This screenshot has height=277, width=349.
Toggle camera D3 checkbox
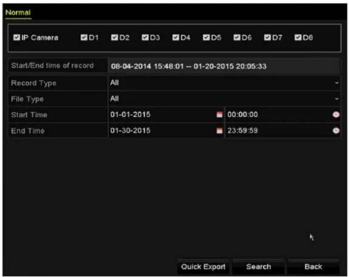click(145, 37)
